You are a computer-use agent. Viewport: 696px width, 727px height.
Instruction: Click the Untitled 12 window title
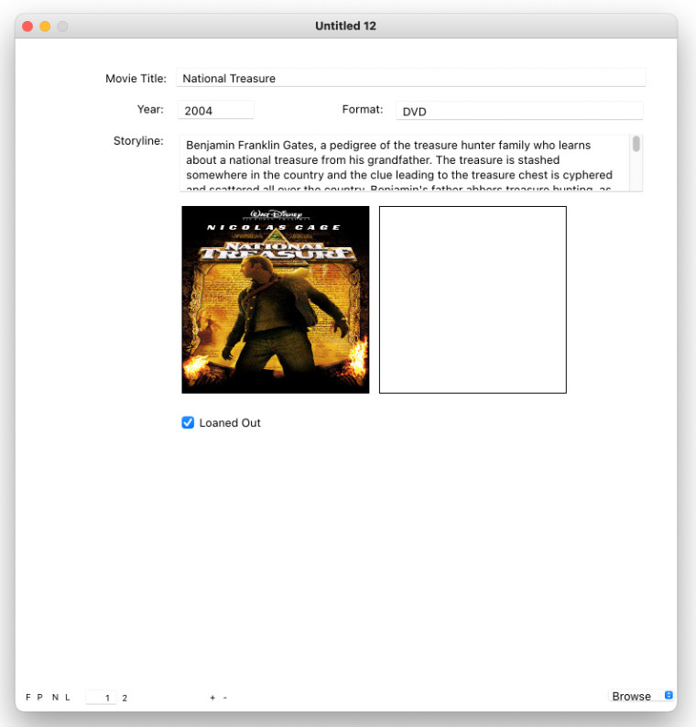point(345,26)
